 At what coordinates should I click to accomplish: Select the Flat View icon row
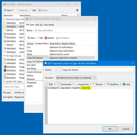(x=14, y=38)
